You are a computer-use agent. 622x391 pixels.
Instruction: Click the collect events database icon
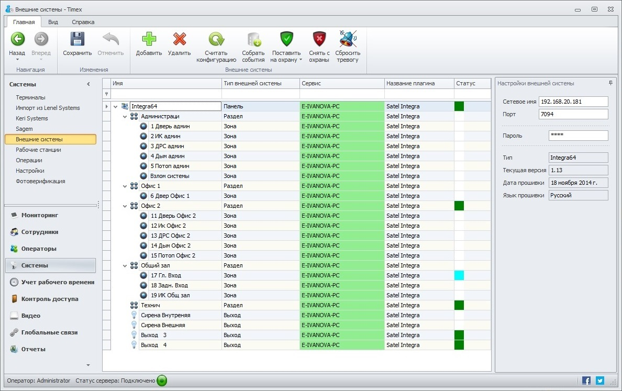pos(253,40)
